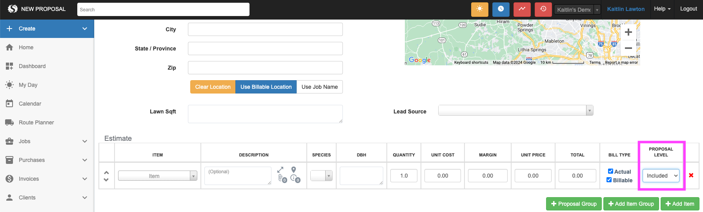Open the blue clock icon button
Viewport: 703px width, 212px height.
click(501, 9)
